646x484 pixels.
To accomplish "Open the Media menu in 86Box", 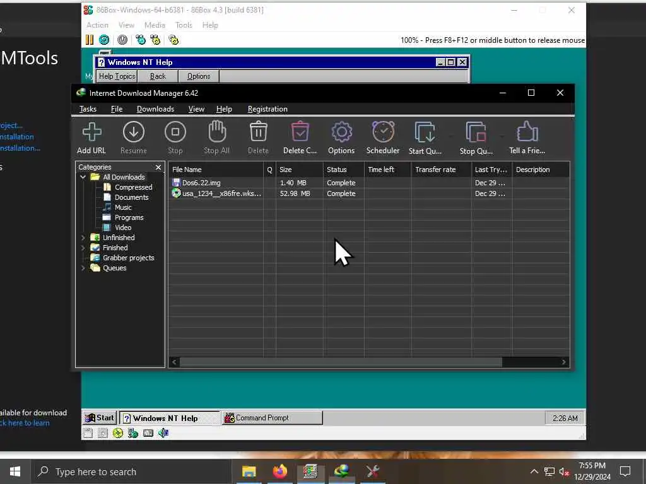I will pos(155,25).
